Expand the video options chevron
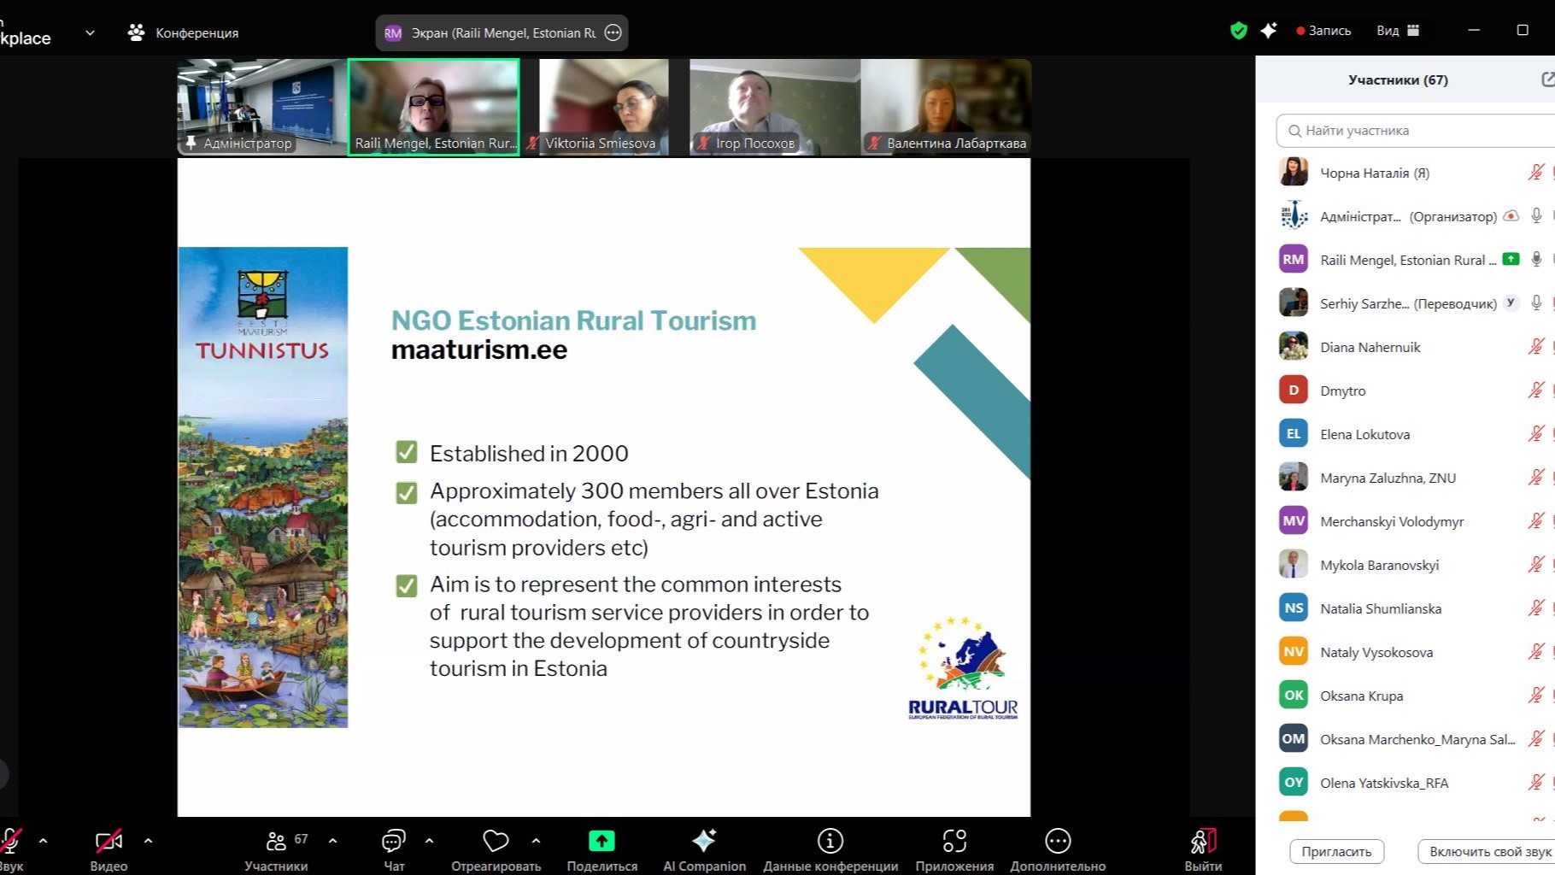The height and width of the screenshot is (875, 1555). pos(149,841)
